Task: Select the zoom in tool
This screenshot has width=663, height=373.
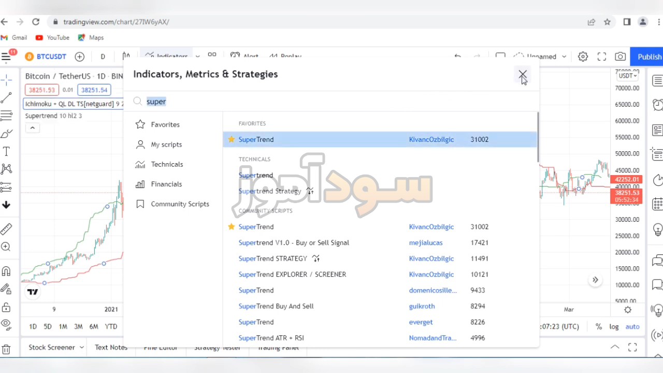Action: [x=6, y=247]
